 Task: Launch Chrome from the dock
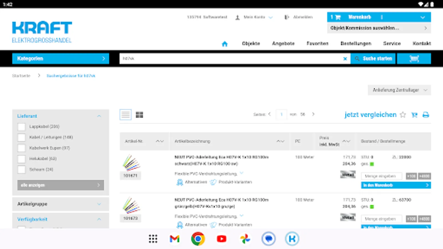coord(198,238)
